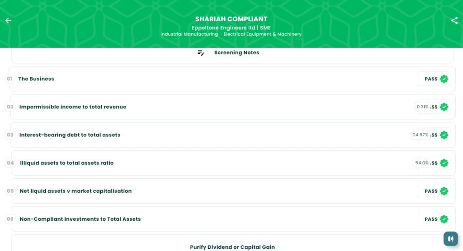
Task: Click the green check badge for The Business
Action: (444, 79)
